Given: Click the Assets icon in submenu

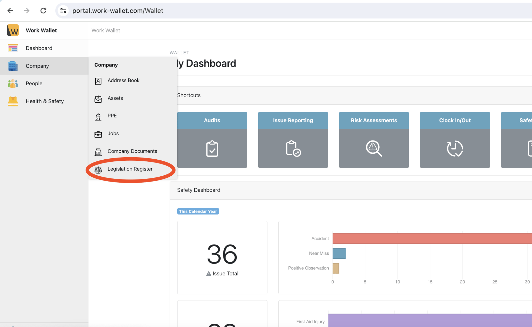Looking at the screenshot, I should tap(98, 99).
